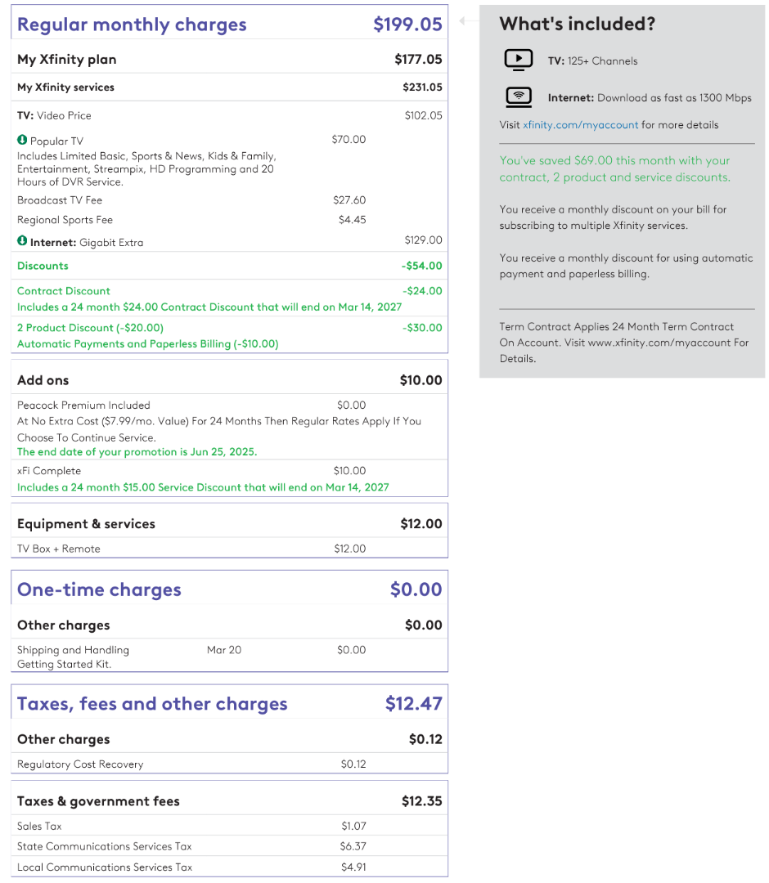This screenshot has height=883, width=769.
Task: Select the Automatic Payments and Paperless Billing line
Action: pos(147,344)
